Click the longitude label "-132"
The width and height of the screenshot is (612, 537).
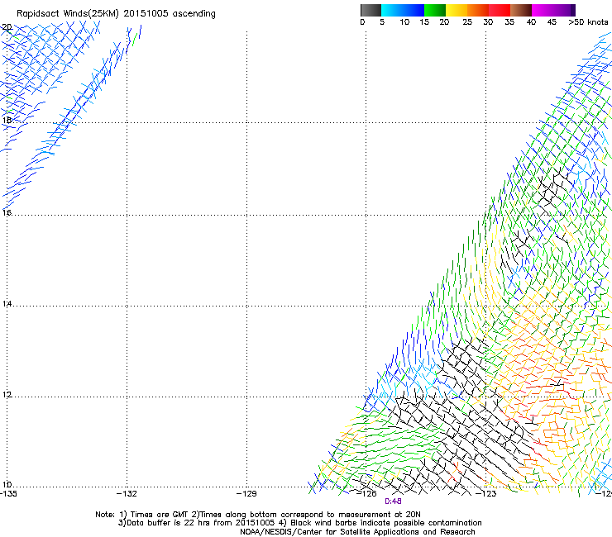click(x=127, y=494)
